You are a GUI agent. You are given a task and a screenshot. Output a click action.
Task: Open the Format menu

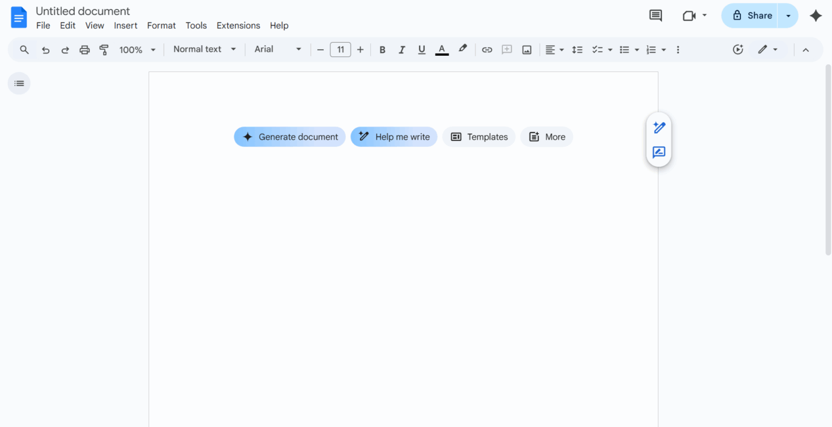(161, 26)
